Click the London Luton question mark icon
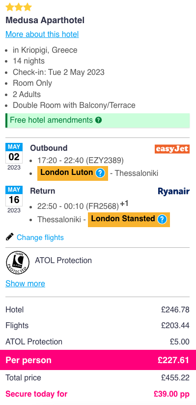Viewport: 196px width, 405px height. (100, 173)
